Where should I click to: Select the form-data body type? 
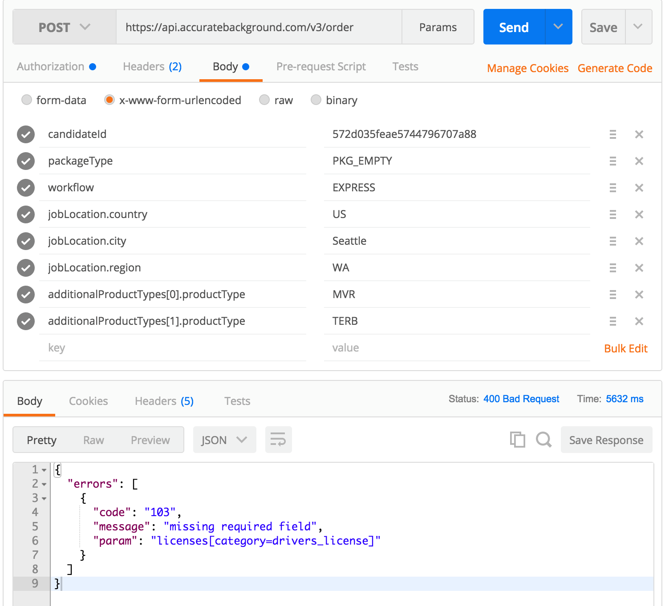click(x=27, y=100)
